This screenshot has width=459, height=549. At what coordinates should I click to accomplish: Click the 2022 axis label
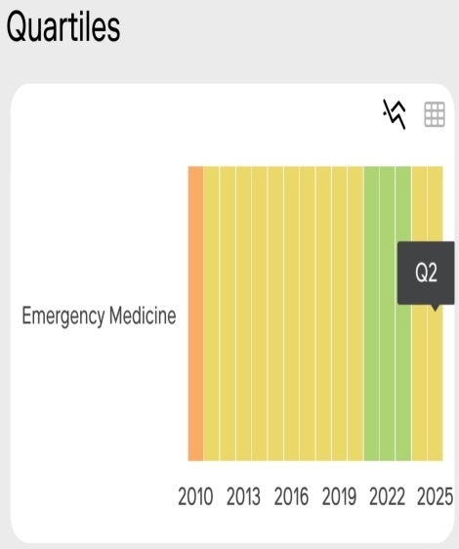click(387, 496)
